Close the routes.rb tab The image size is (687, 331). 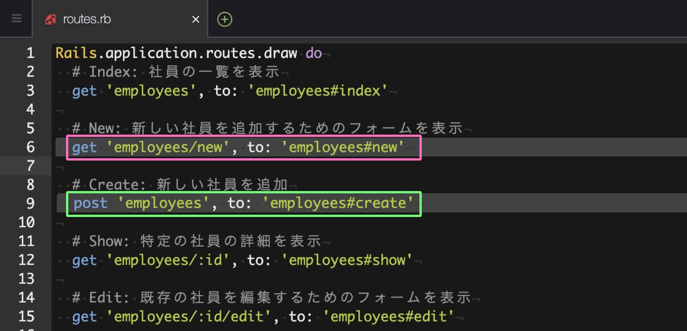pyautogui.click(x=195, y=19)
